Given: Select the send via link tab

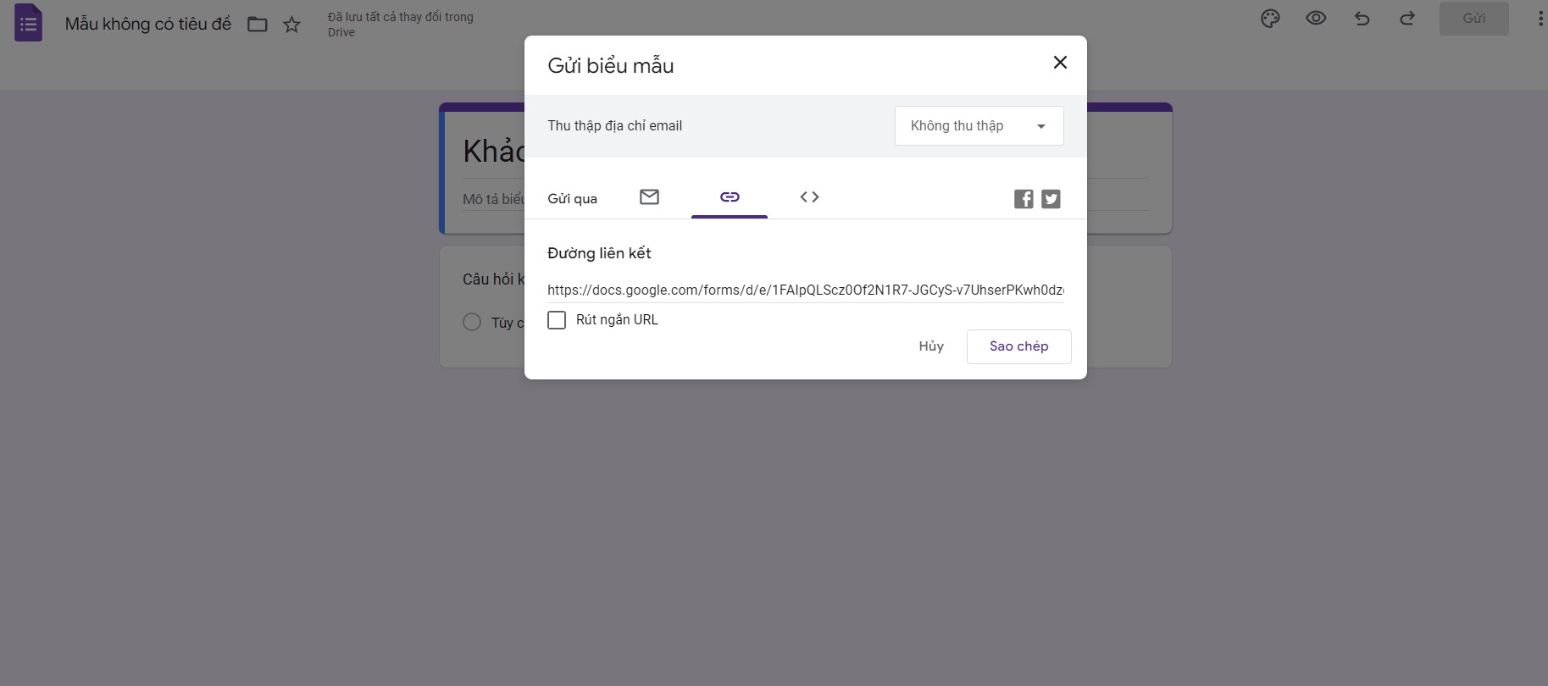Looking at the screenshot, I should pyautogui.click(x=730, y=197).
